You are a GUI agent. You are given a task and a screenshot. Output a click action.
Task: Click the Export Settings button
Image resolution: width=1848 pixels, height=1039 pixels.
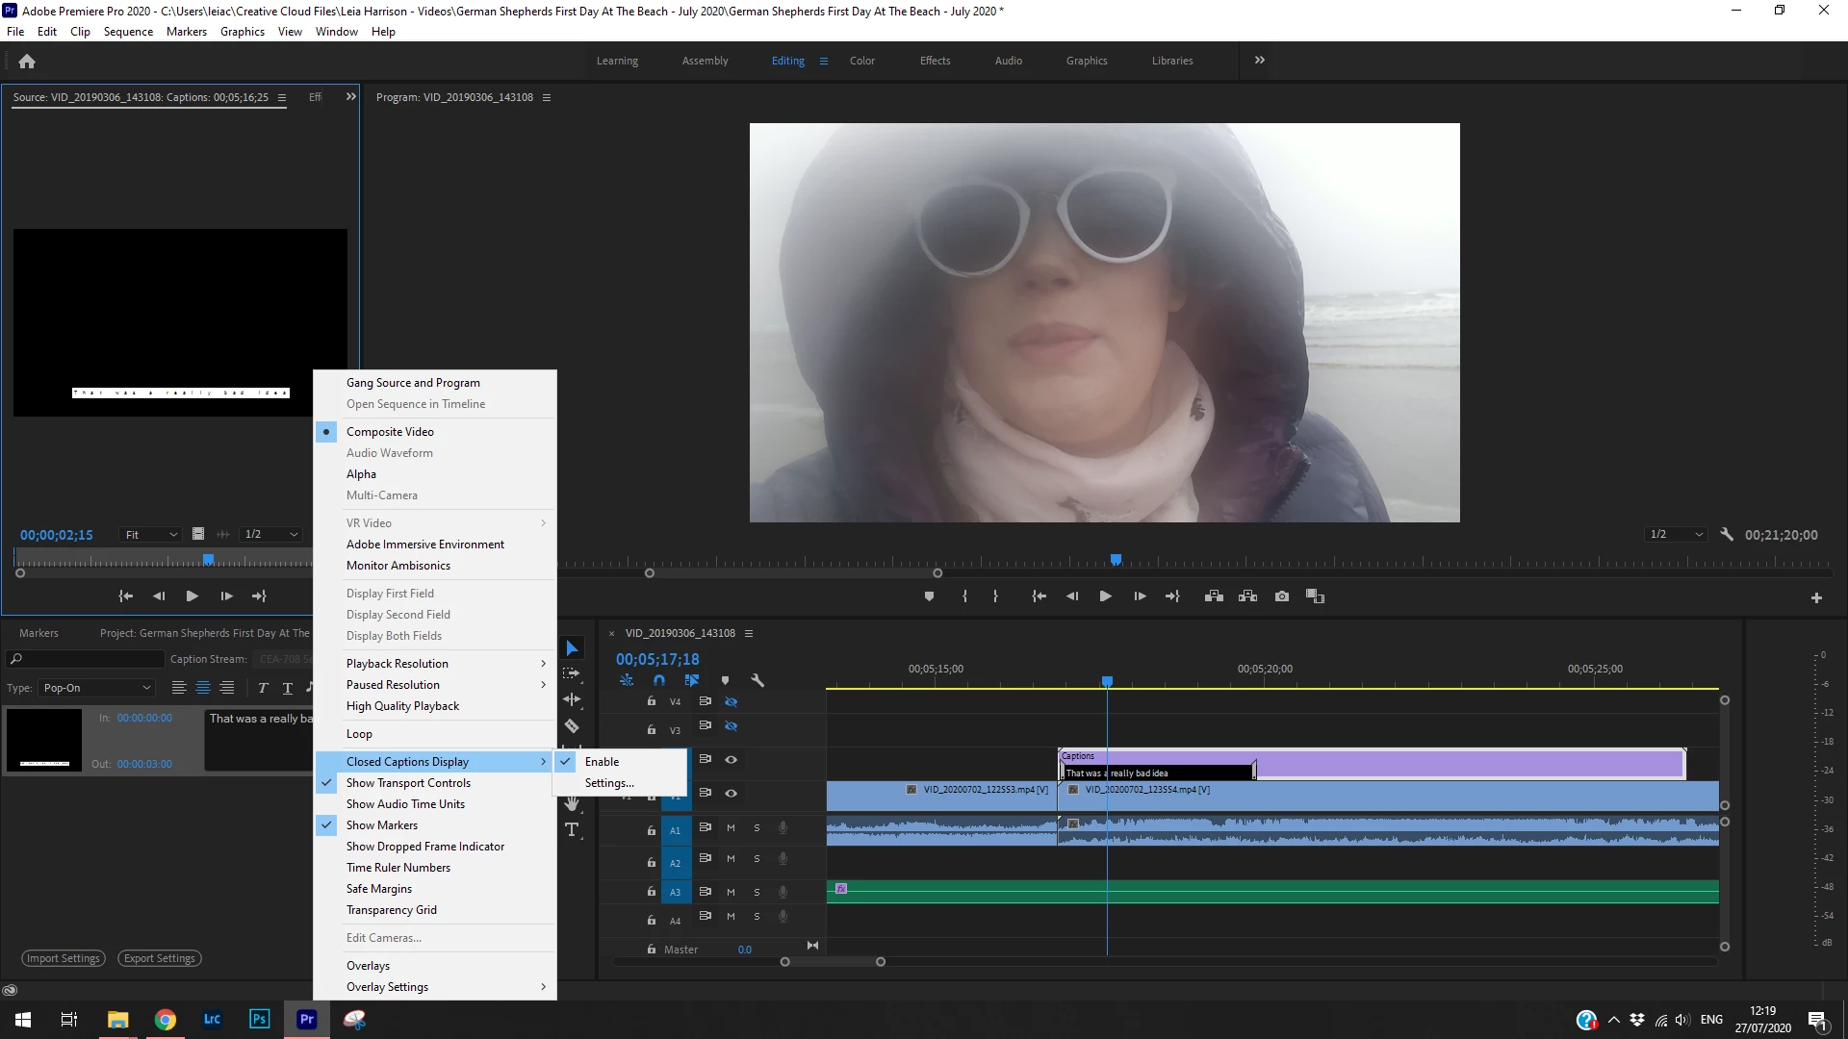coord(160,958)
